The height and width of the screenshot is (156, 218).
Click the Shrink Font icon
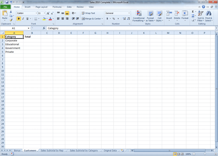pyautogui.click(x=52, y=13)
